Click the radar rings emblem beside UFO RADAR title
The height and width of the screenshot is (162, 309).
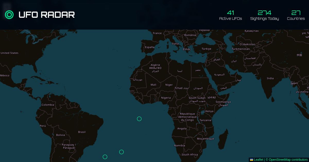pyautogui.click(x=9, y=15)
